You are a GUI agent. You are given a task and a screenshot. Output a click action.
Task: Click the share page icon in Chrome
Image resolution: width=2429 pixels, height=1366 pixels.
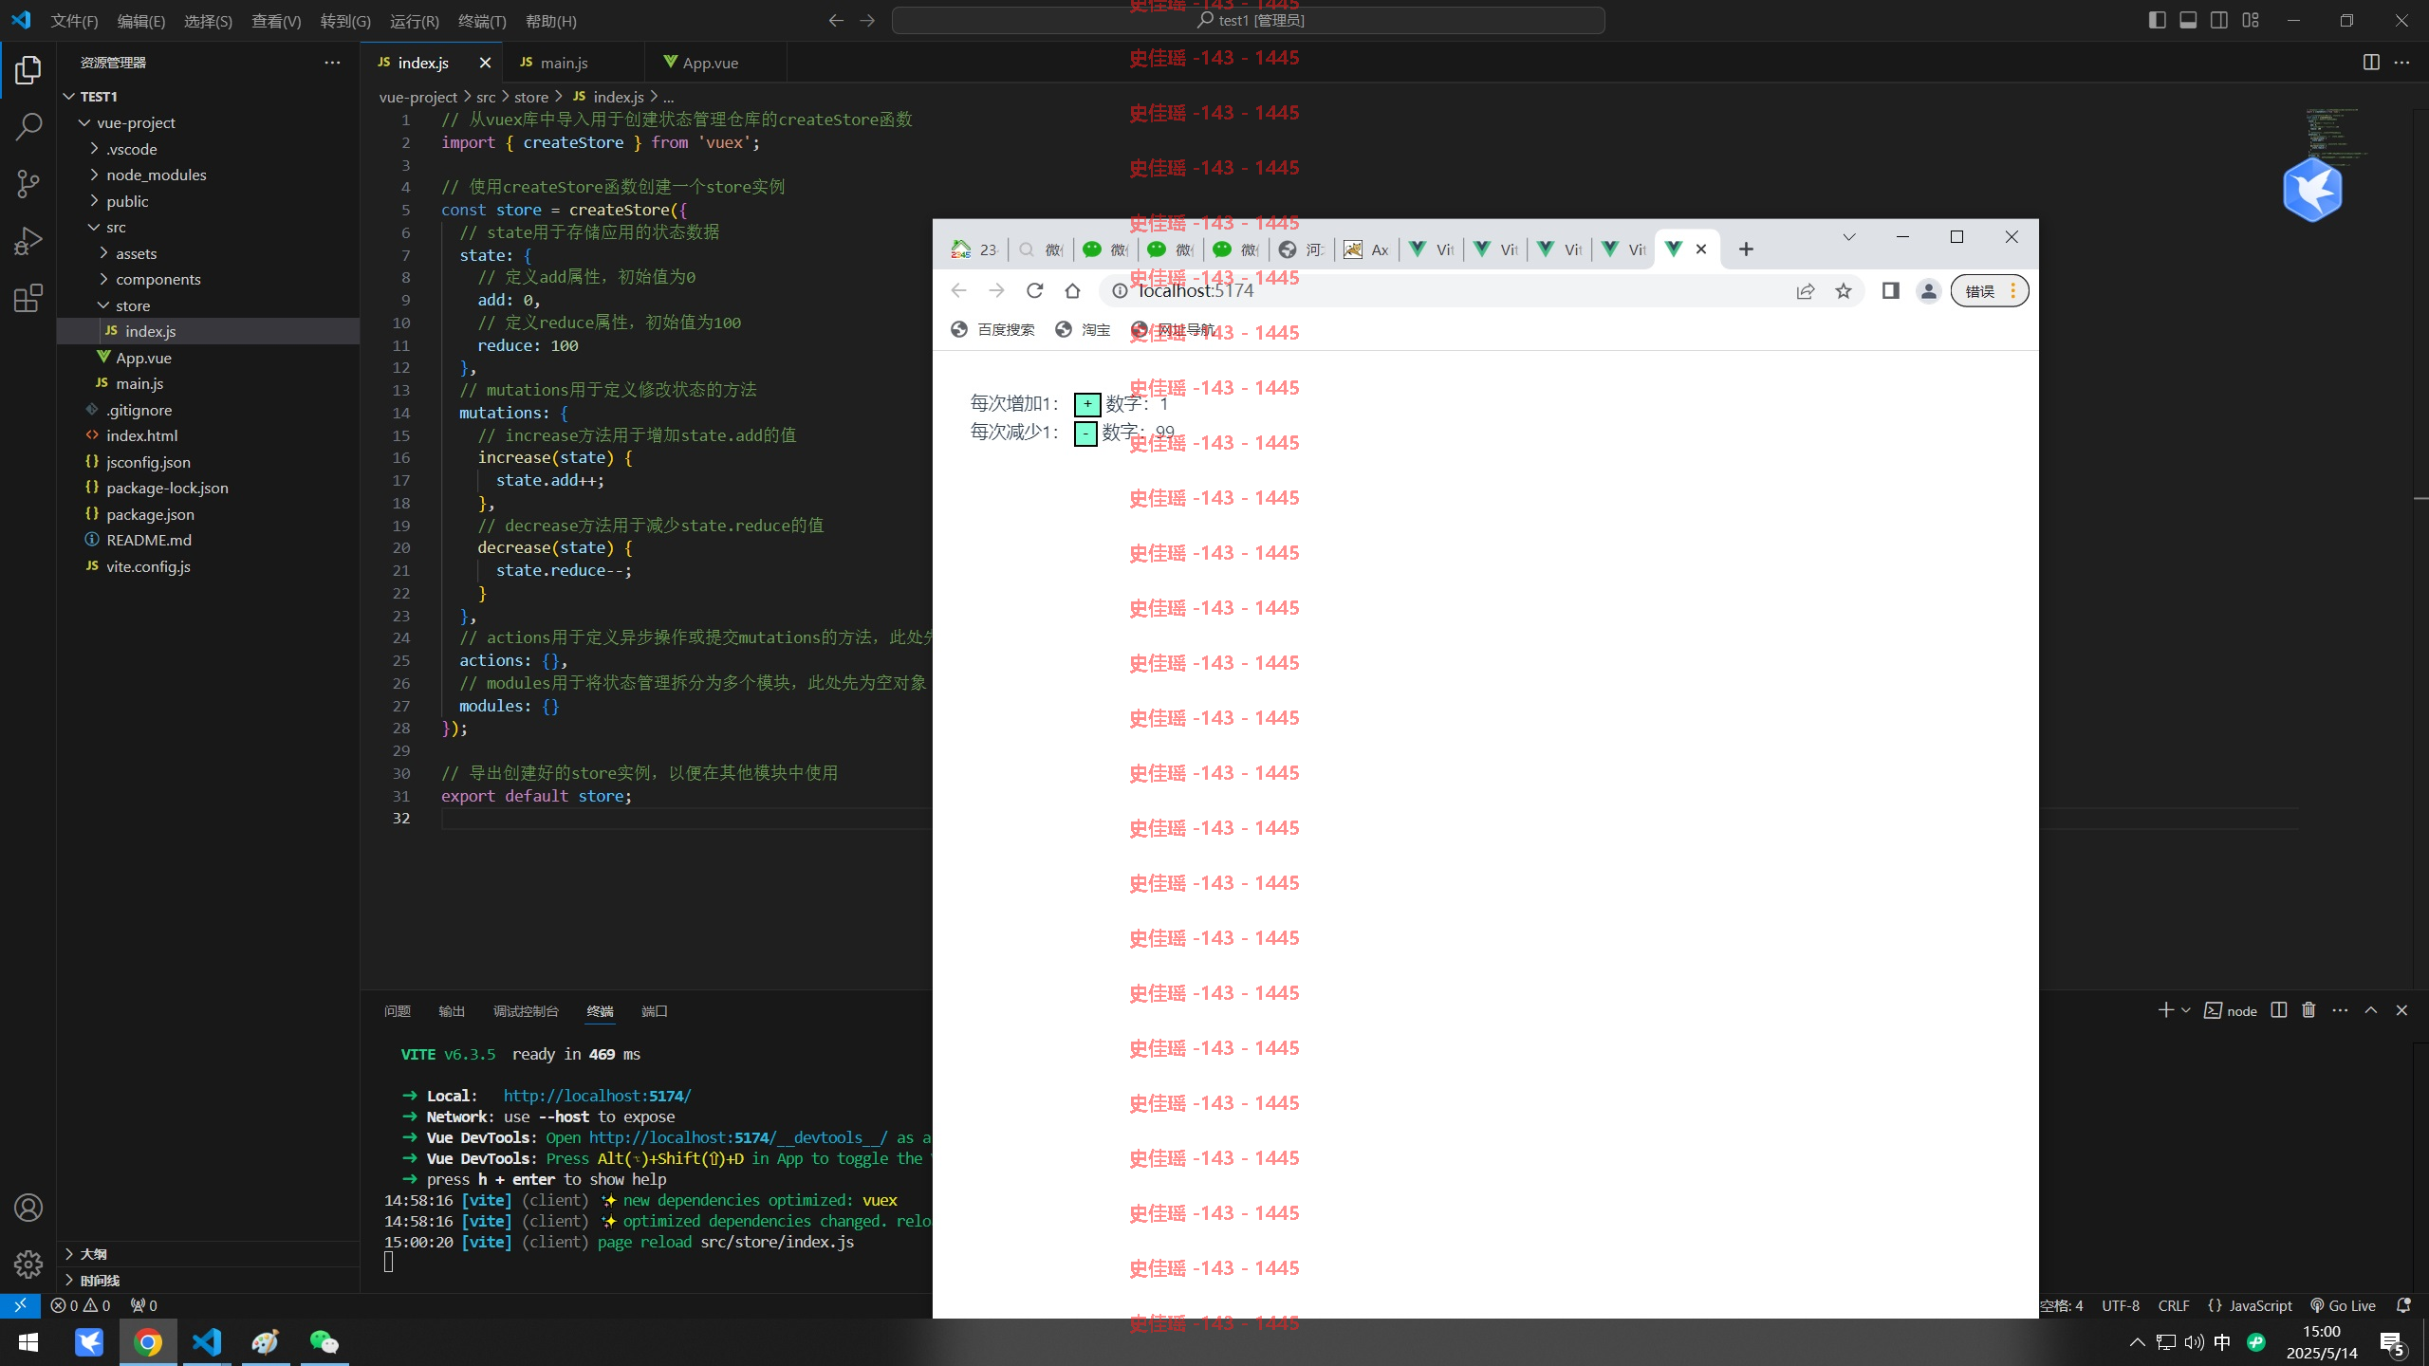click(1806, 291)
